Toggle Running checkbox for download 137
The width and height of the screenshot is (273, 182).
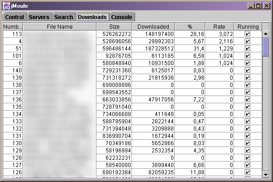point(248,92)
